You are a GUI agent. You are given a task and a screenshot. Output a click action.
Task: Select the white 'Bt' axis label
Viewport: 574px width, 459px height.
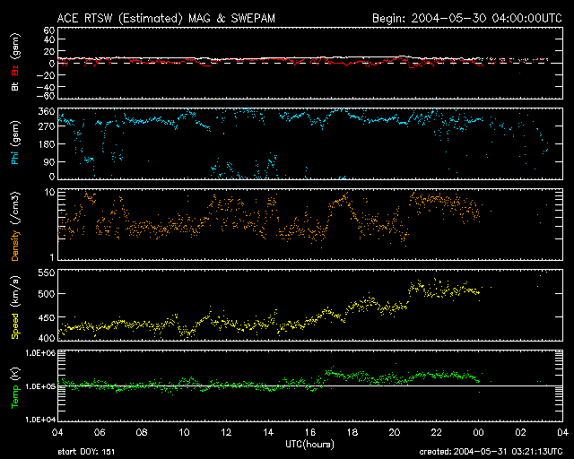coord(15,86)
